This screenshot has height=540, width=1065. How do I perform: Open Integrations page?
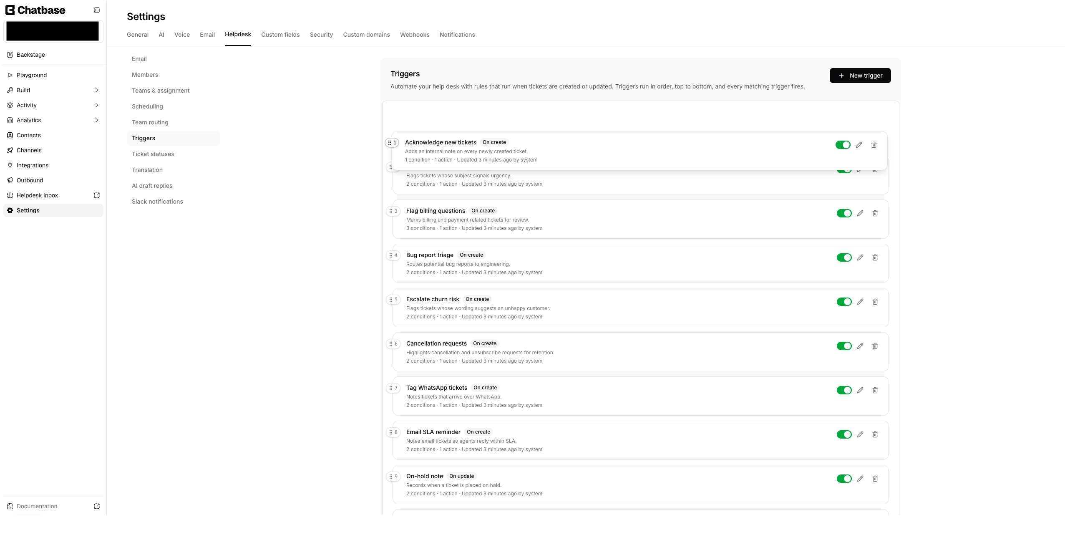coord(53,165)
